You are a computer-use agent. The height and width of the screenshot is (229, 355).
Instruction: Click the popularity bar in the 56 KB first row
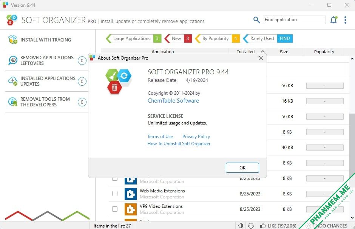pos(325,86)
